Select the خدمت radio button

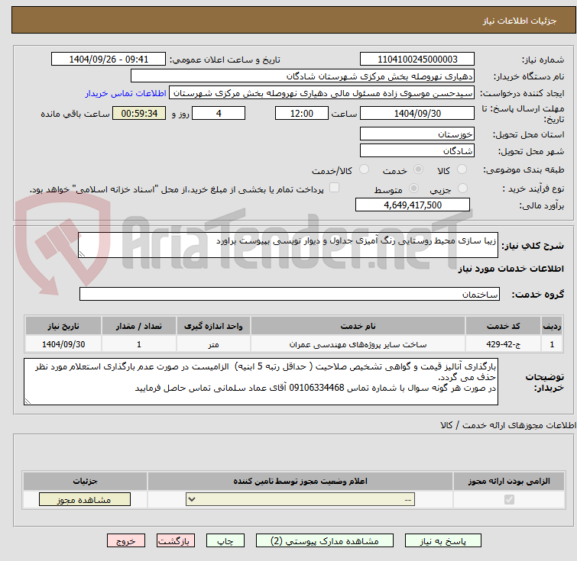tap(418, 169)
